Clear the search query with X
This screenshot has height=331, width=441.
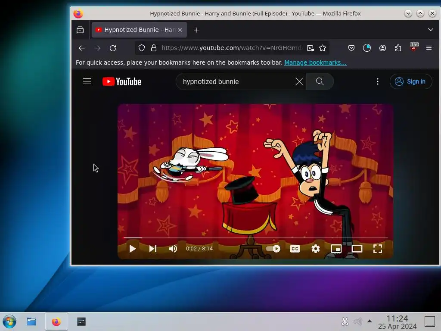[x=299, y=81]
